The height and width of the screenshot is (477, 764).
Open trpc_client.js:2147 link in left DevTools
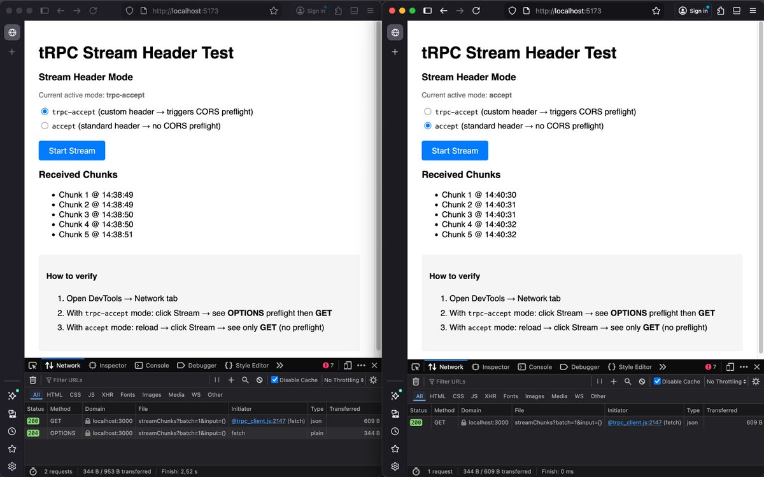tap(258, 421)
